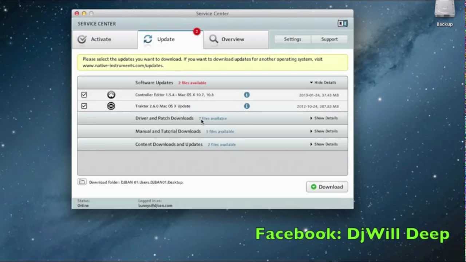Click the Overview magnifier icon
The width and height of the screenshot is (466, 262).
[x=214, y=39]
